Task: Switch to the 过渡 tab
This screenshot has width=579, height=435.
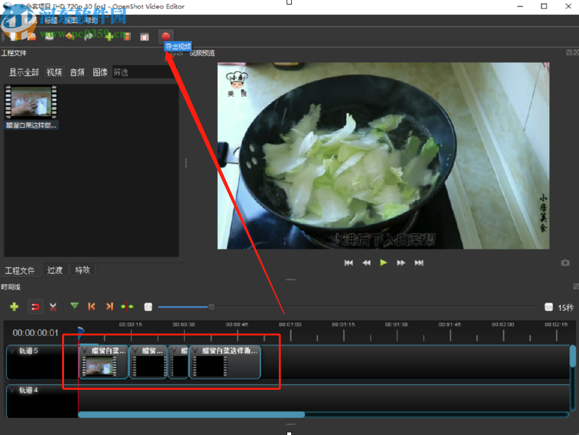Action: pos(55,270)
